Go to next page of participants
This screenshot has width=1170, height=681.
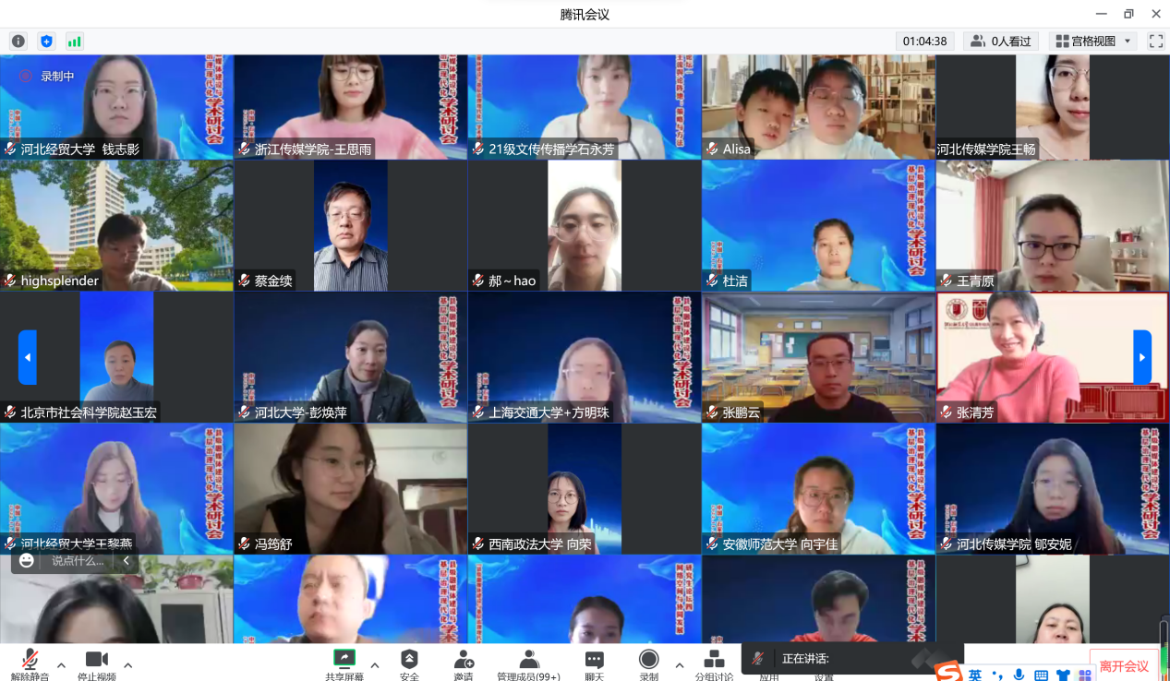tap(1142, 357)
